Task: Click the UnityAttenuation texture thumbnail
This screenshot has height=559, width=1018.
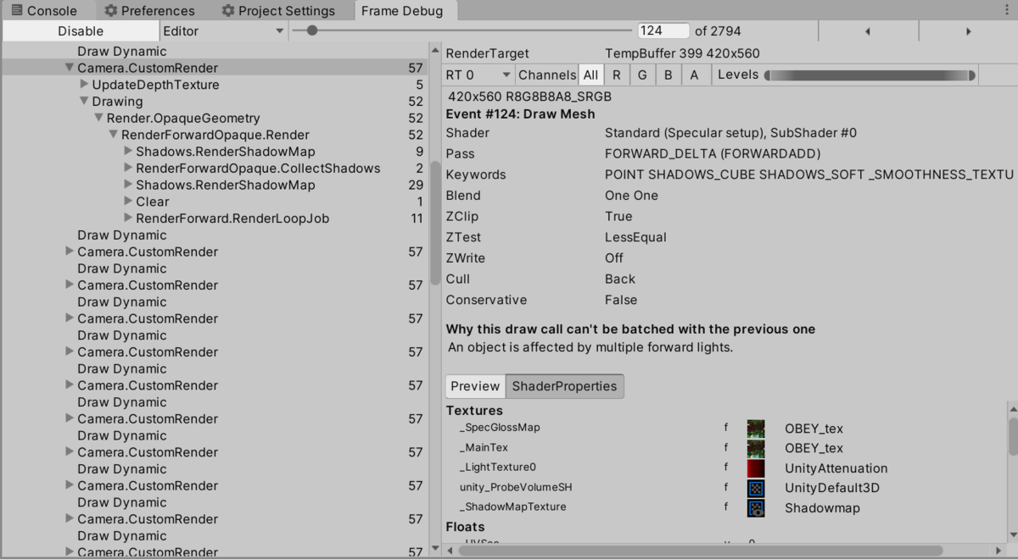Action: pyautogui.click(x=755, y=468)
